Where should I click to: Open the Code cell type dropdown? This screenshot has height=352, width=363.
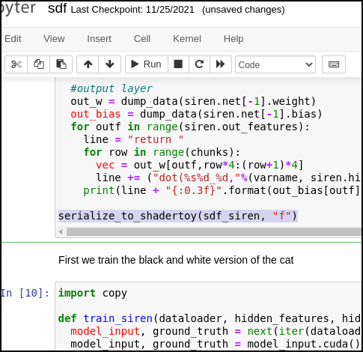275,64
